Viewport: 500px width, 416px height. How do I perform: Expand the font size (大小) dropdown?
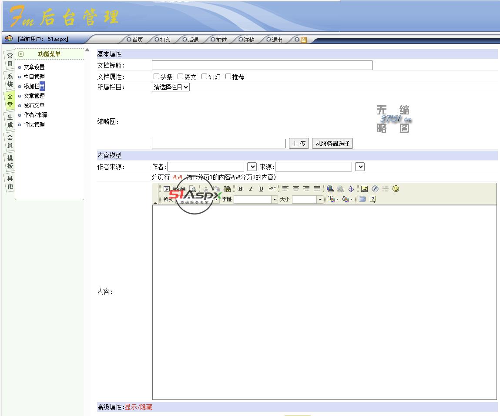(320, 199)
